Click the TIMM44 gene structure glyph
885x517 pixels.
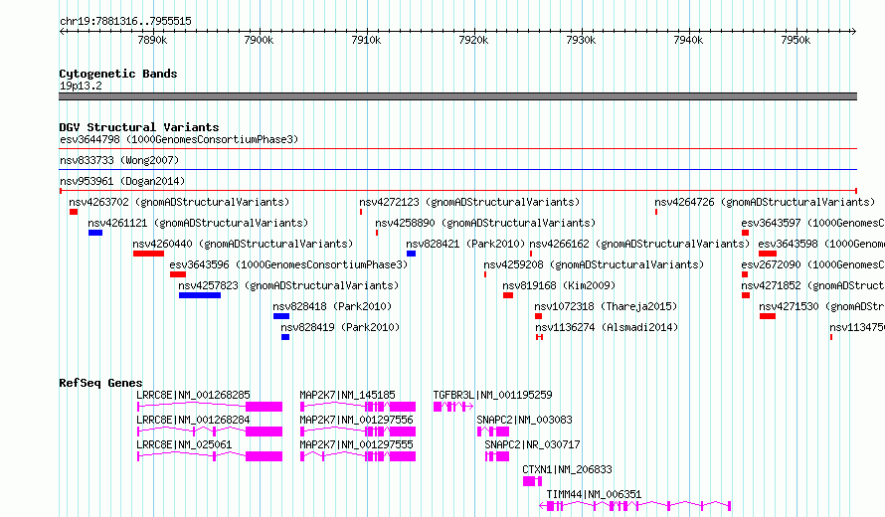tap(635, 506)
